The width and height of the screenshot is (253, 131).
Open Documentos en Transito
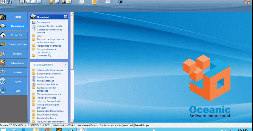[49, 26]
